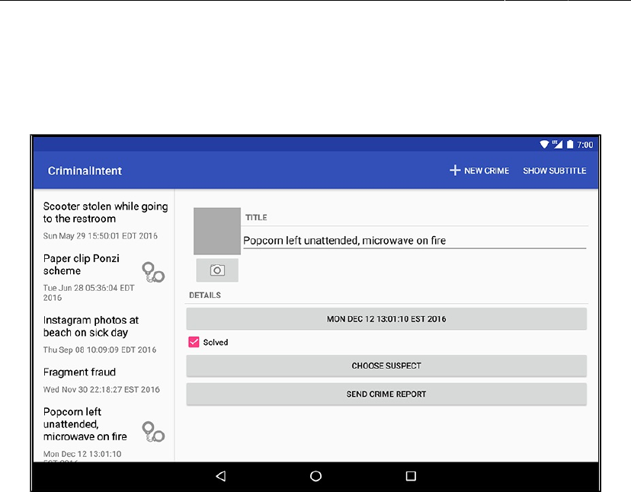Click SHOW SUBTITLE in the action bar
The height and width of the screenshot is (492, 631).
[554, 171]
